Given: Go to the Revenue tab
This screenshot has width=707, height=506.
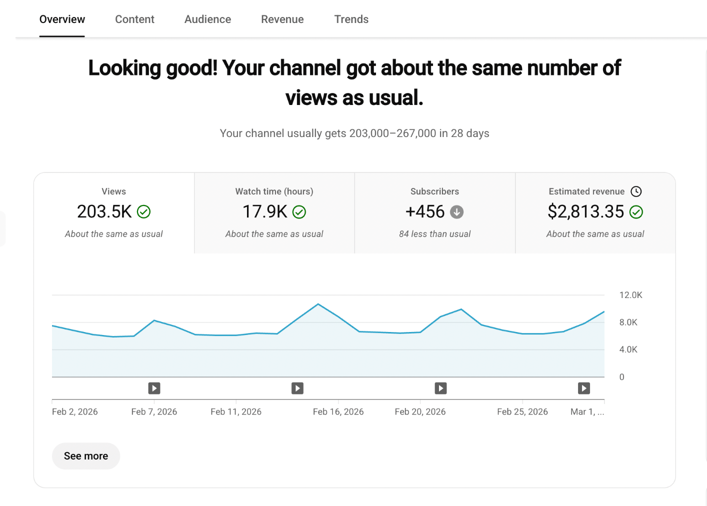Looking at the screenshot, I should coord(282,19).
